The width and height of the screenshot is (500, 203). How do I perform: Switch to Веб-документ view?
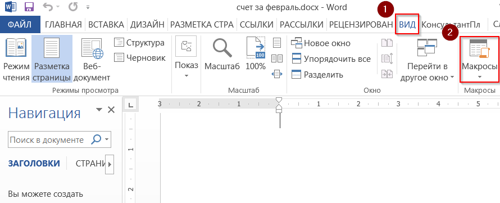[x=92, y=59]
